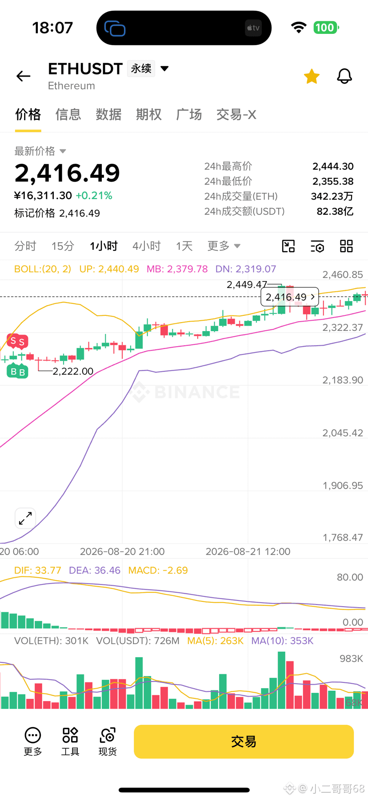Tap the large 2,416.49 latest price
The width and height of the screenshot is (368, 800).
point(68,173)
